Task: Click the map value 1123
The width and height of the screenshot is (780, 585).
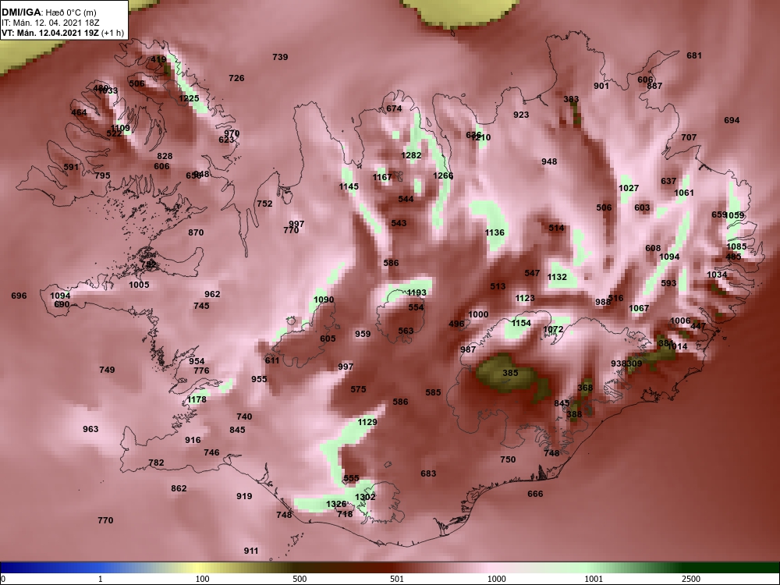Action: (525, 299)
